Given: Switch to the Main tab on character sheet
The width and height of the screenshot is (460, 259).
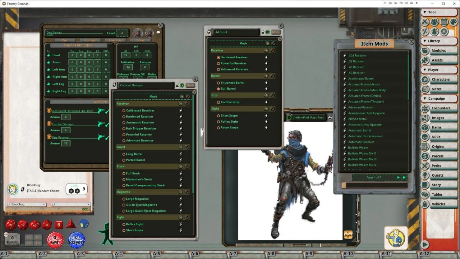Looking at the screenshot, I should click(65, 40).
